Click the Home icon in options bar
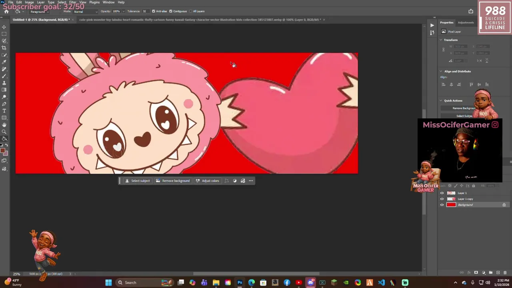The image size is (512, 288). pos(6,11)
